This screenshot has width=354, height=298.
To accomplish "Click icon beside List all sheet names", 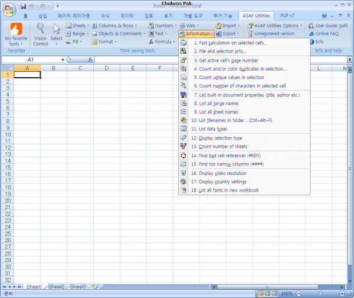I will (183, 111).
